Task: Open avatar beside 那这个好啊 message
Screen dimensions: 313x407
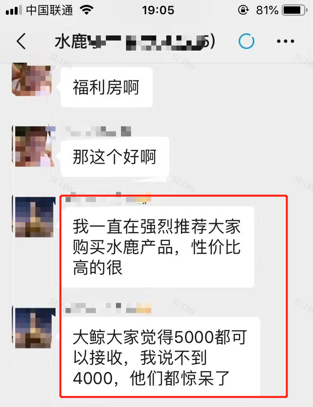Action: coord(34,146)
